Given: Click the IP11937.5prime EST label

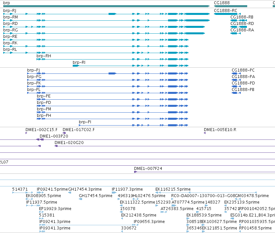Looking at the screenshot, I should click(x=42, y=202).
